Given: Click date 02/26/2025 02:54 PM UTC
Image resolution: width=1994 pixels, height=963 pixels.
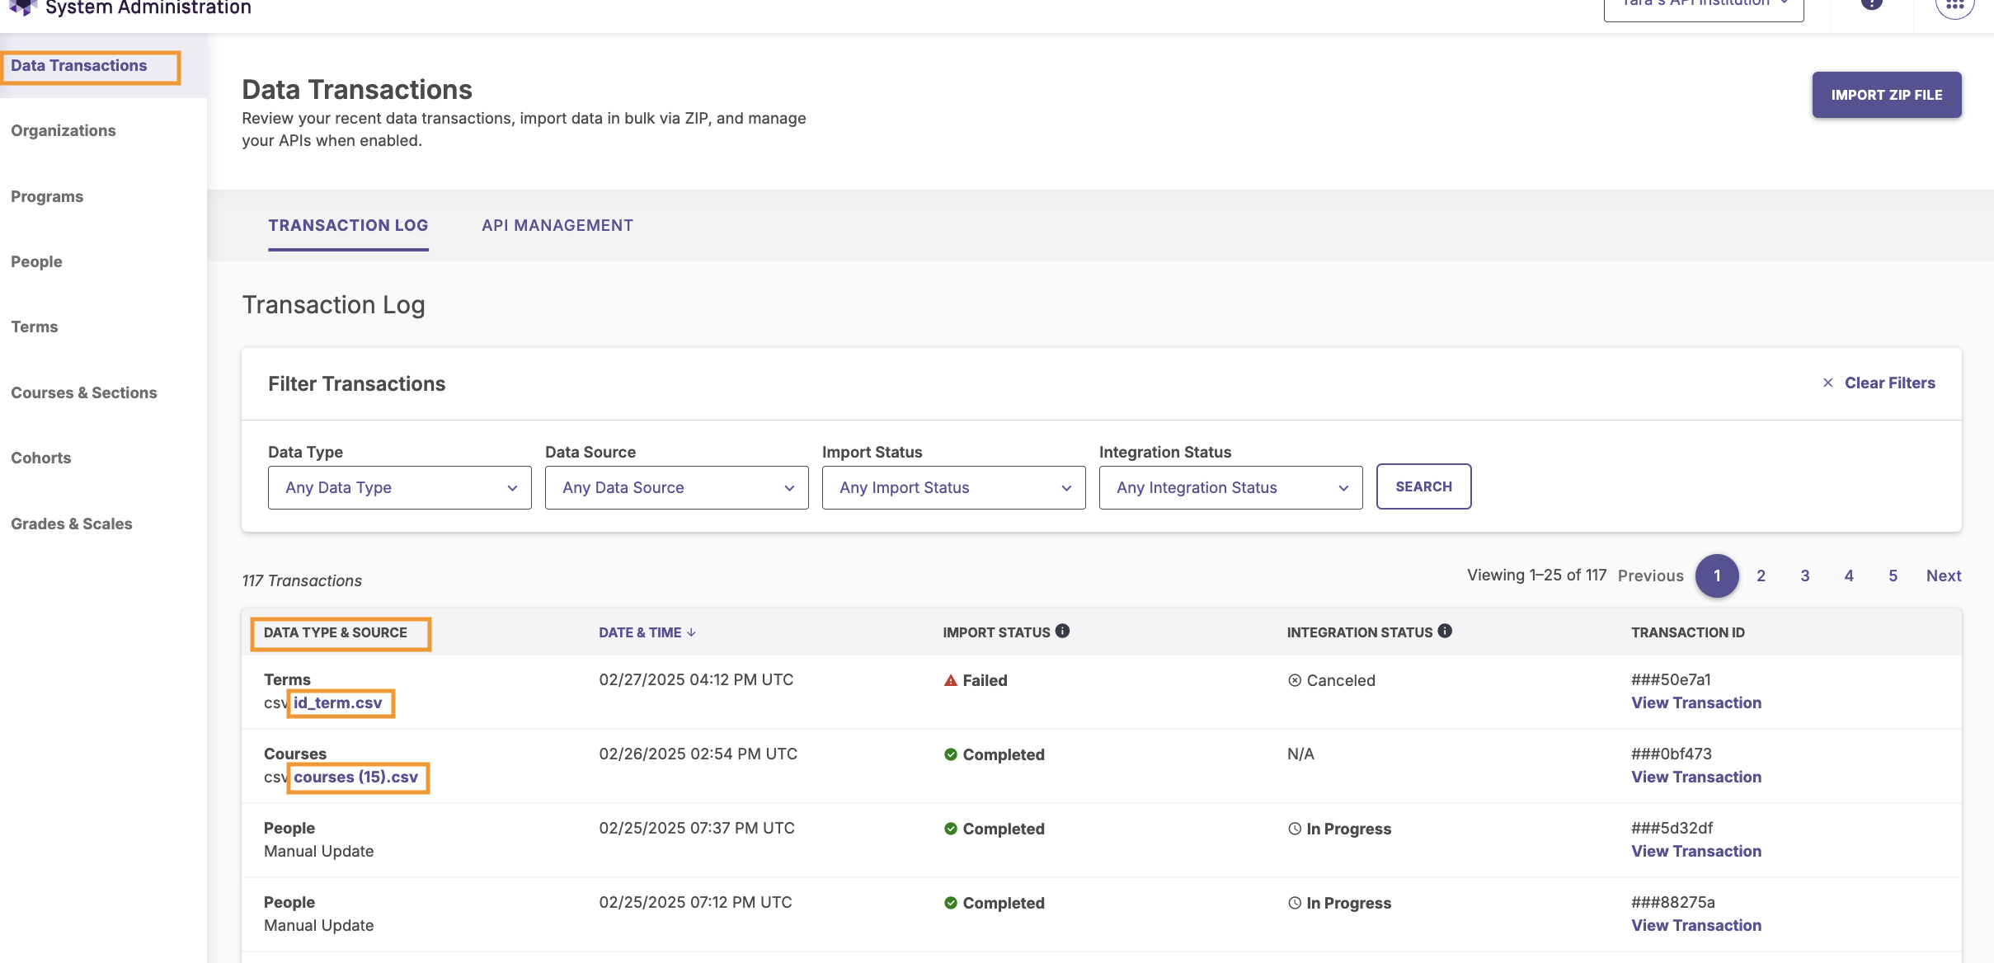Looking at the screenshot, I should (698, 754).
